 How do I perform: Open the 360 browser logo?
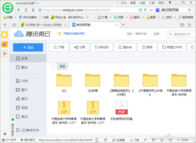pos(8,8)
